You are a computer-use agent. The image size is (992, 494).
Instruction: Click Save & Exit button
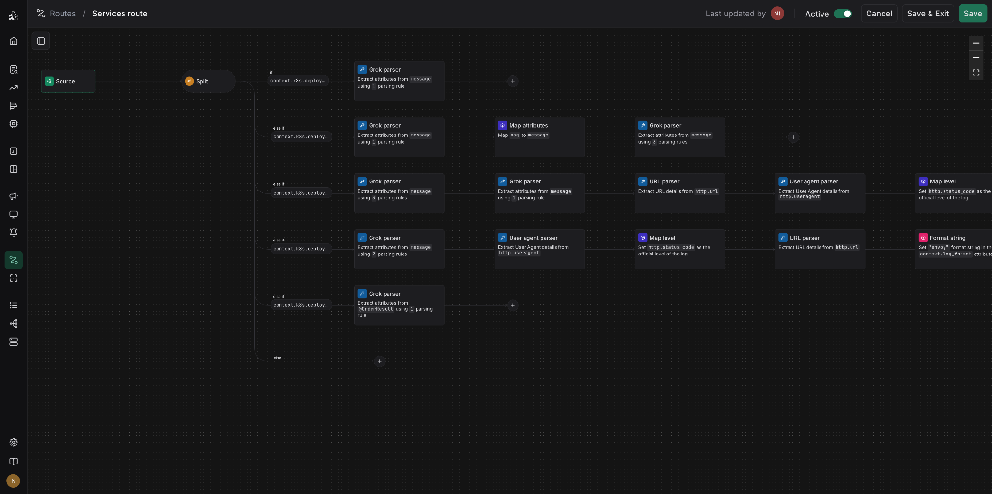pyautogui.click(x=928, y=14)
